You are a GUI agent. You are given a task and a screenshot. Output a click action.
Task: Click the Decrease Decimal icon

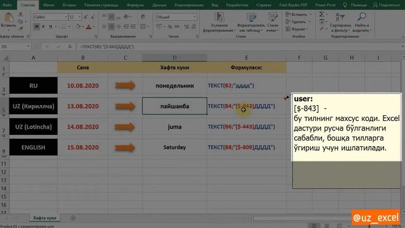194,27
